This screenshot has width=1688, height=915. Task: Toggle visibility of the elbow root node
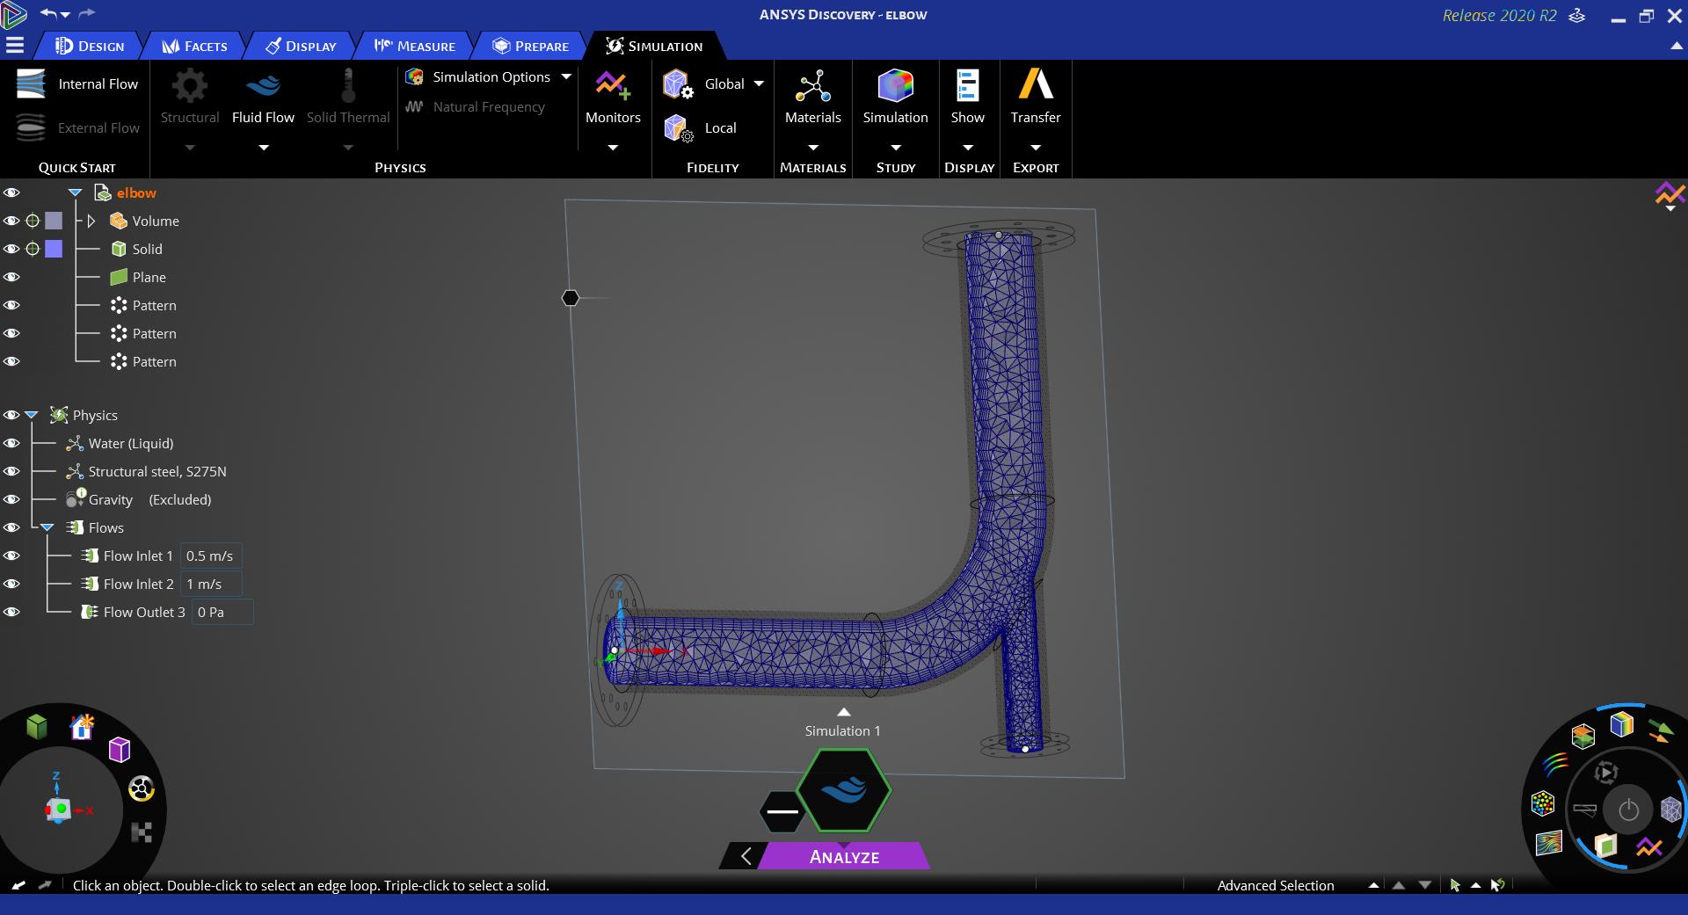coord(11,192)
